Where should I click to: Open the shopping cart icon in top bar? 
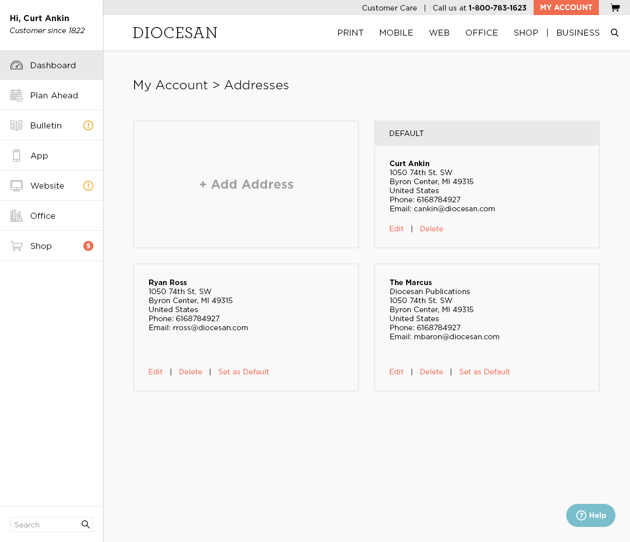(615, 8)
